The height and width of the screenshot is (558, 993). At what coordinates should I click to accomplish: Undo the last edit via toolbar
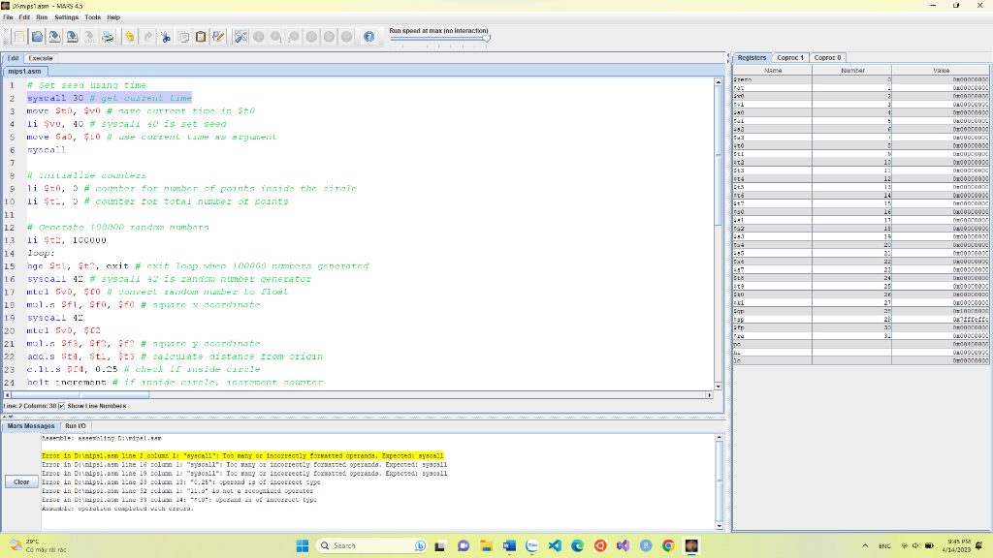click(x=130, y=37)
